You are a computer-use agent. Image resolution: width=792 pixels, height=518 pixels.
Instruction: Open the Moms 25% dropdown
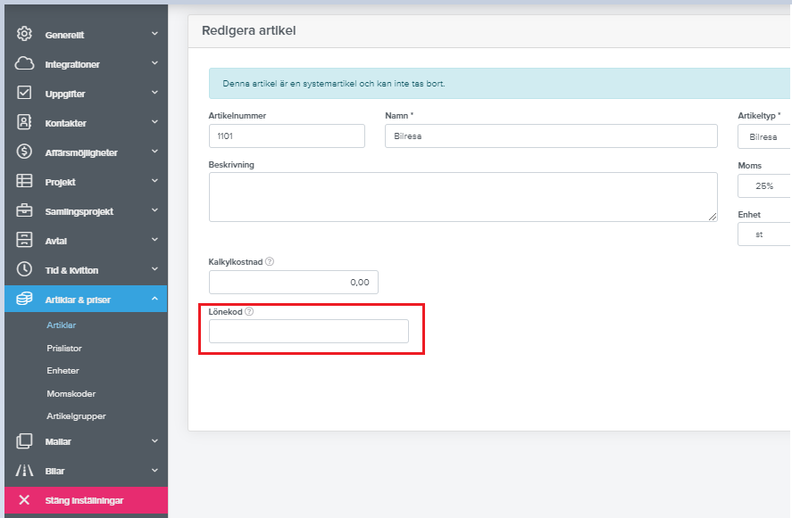click(x=764, y=186)
